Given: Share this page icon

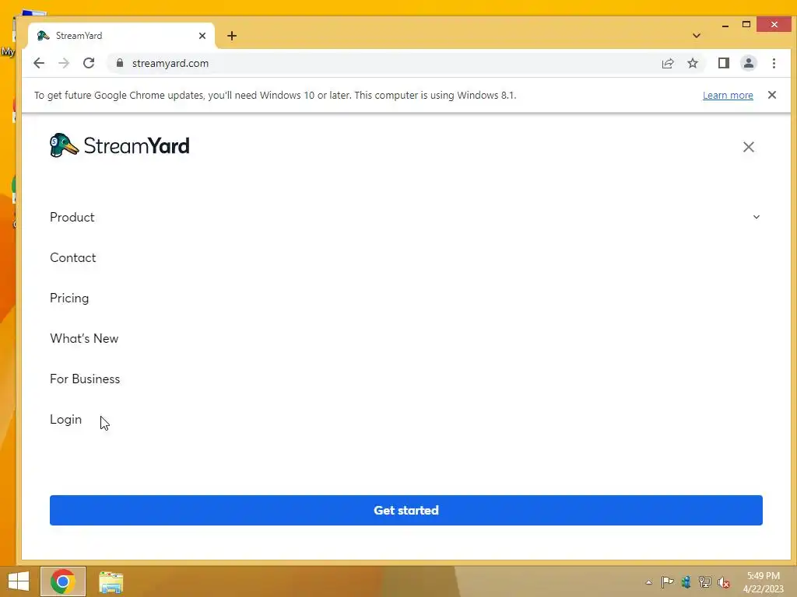Looking at the screenshot, I should tap(667, 63).
